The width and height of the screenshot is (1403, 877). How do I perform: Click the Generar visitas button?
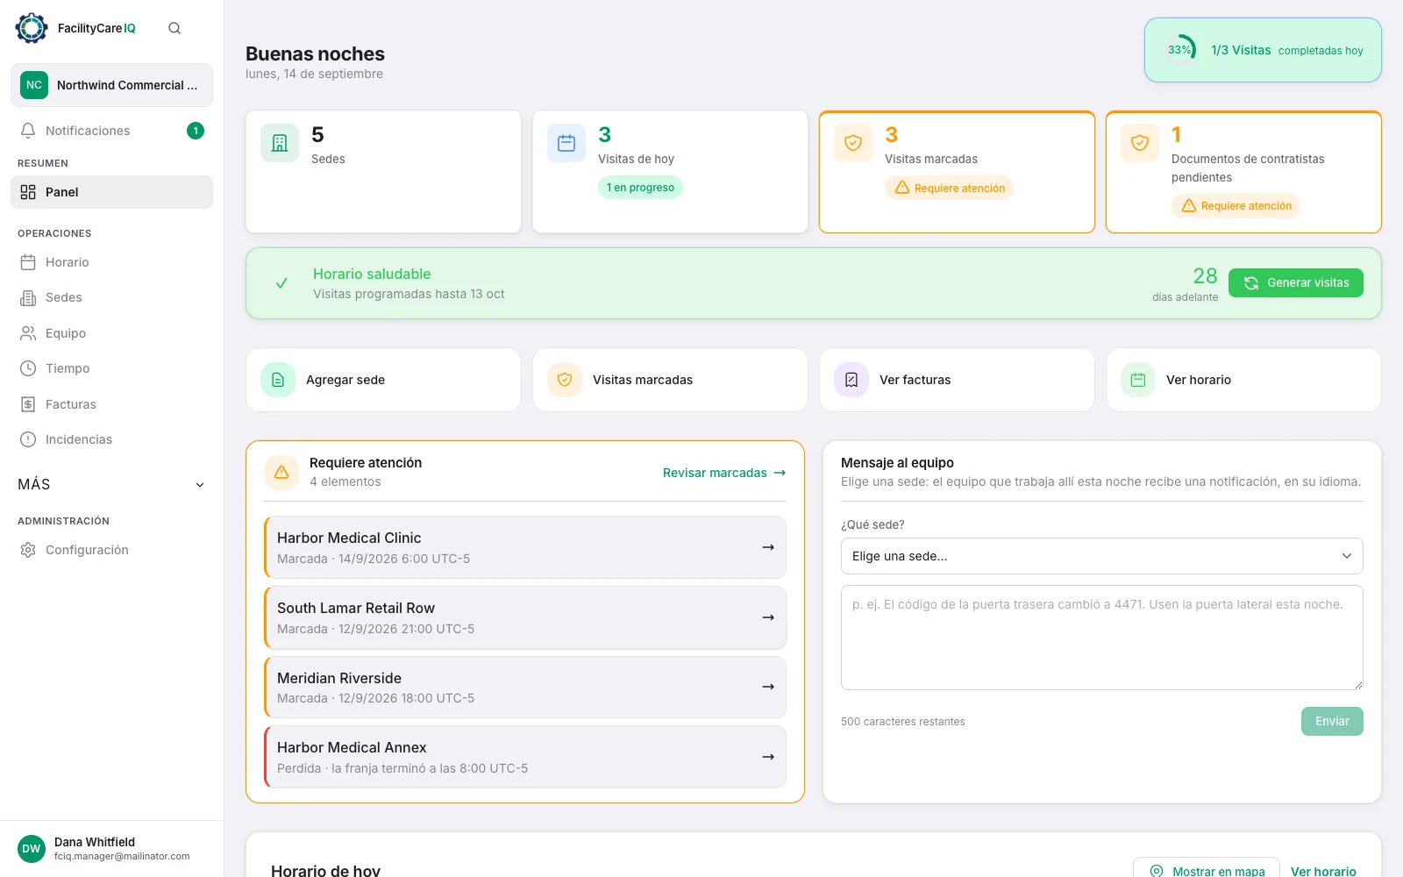[1295, 282]
